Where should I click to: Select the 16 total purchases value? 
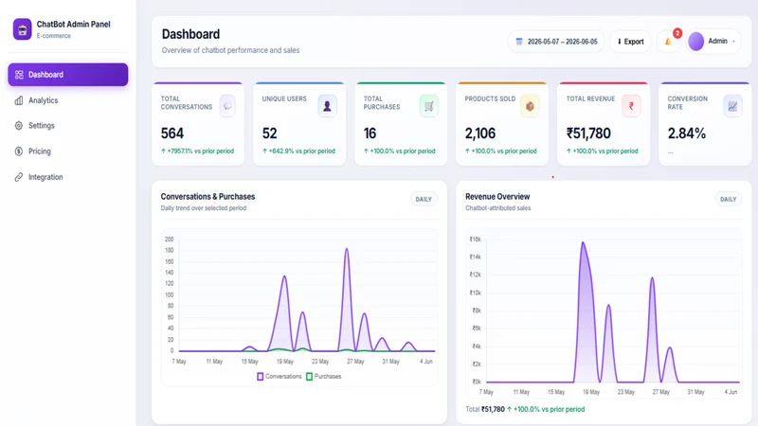tap(370, 133)
